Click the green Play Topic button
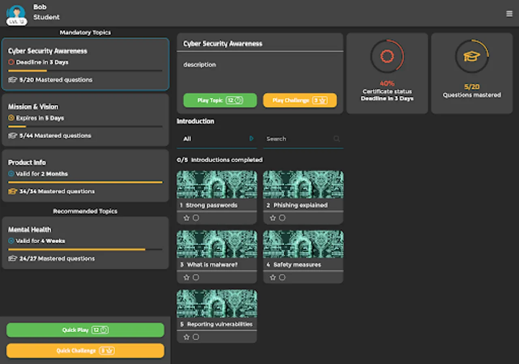Screen dimensions: 519x364 click(220, 100)
